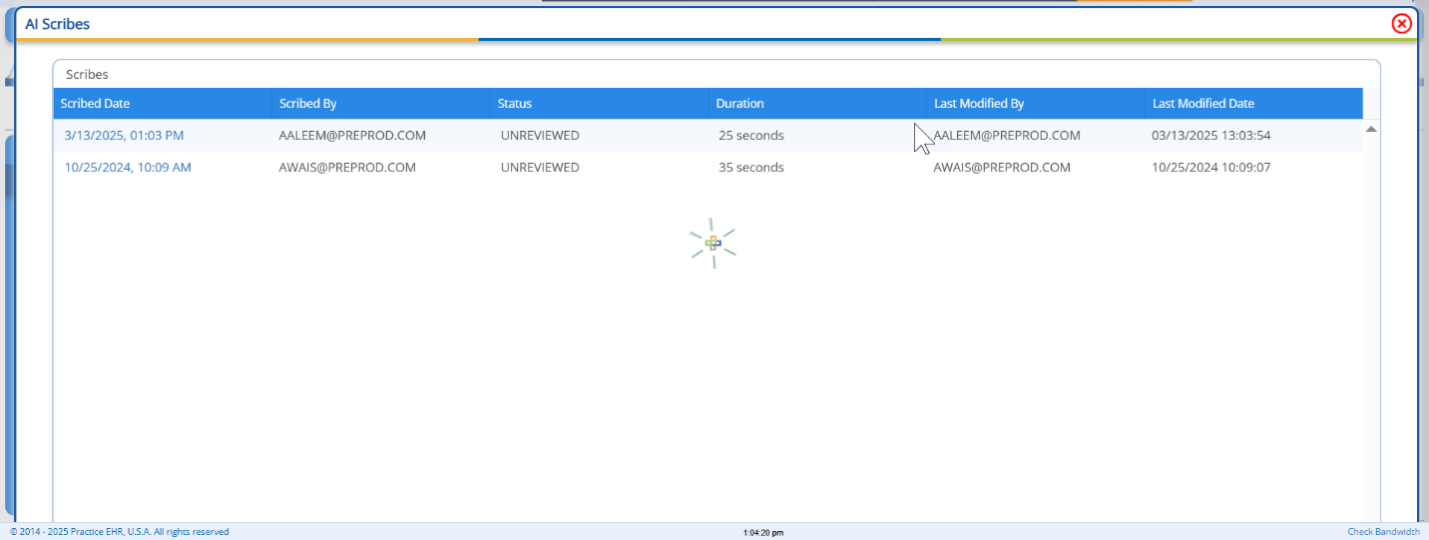Click UNREVIEWED status of AALEEM row
Image resolution: width=1429 pixels, height=540 pixels.
coord(540,136)
